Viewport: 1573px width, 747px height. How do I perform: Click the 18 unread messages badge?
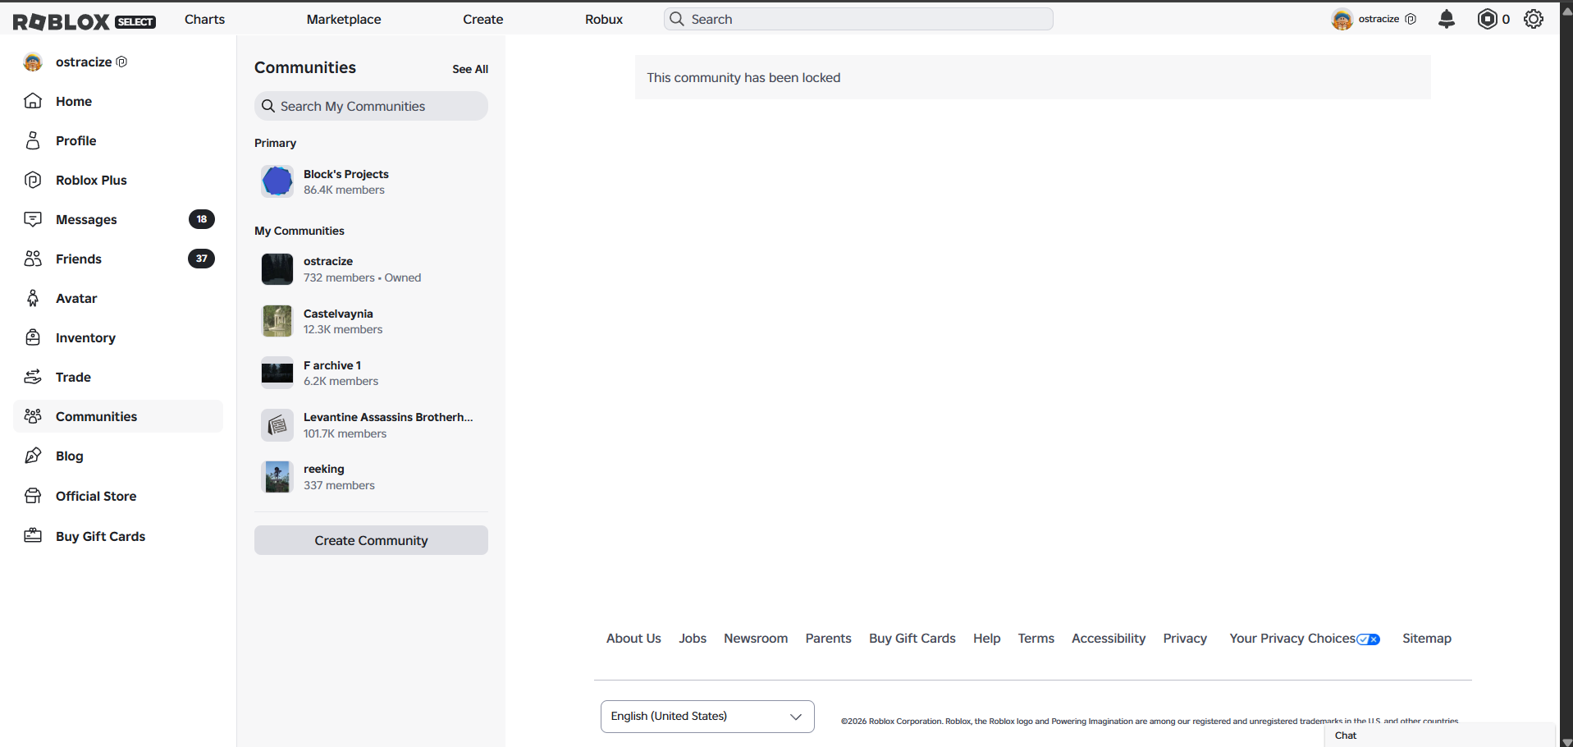coord(202,219)
